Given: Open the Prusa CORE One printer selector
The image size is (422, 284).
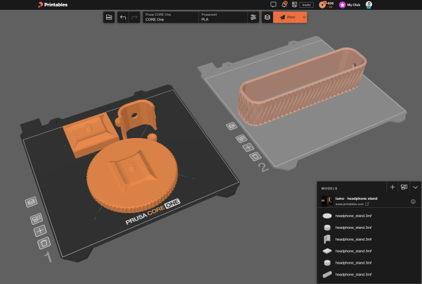Looking at the screenshot, I should click(x=171, y=17).
